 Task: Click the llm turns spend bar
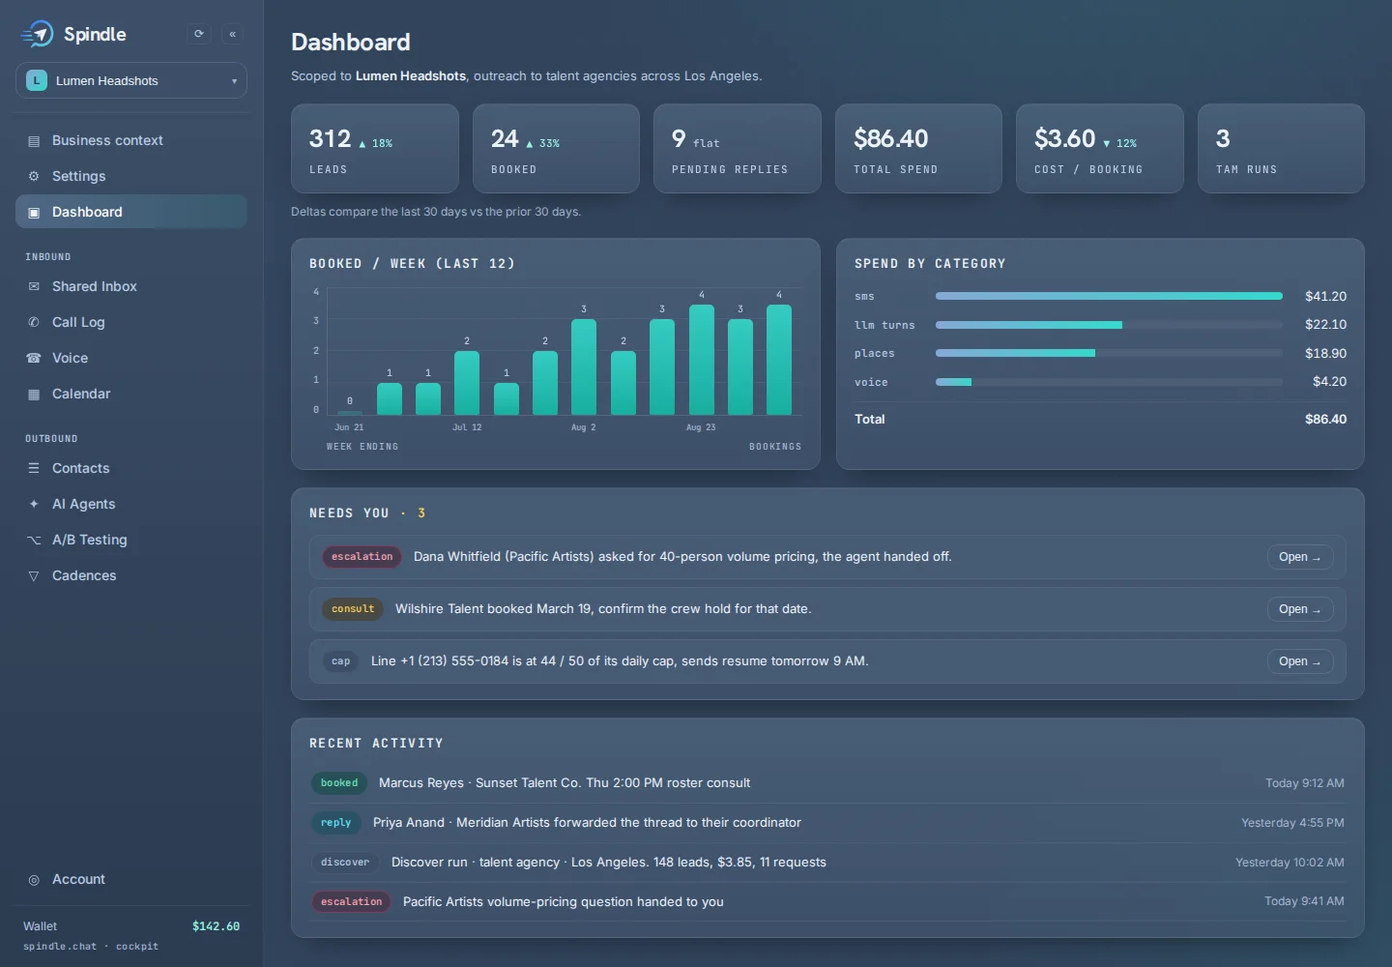tap(1109, 325)
